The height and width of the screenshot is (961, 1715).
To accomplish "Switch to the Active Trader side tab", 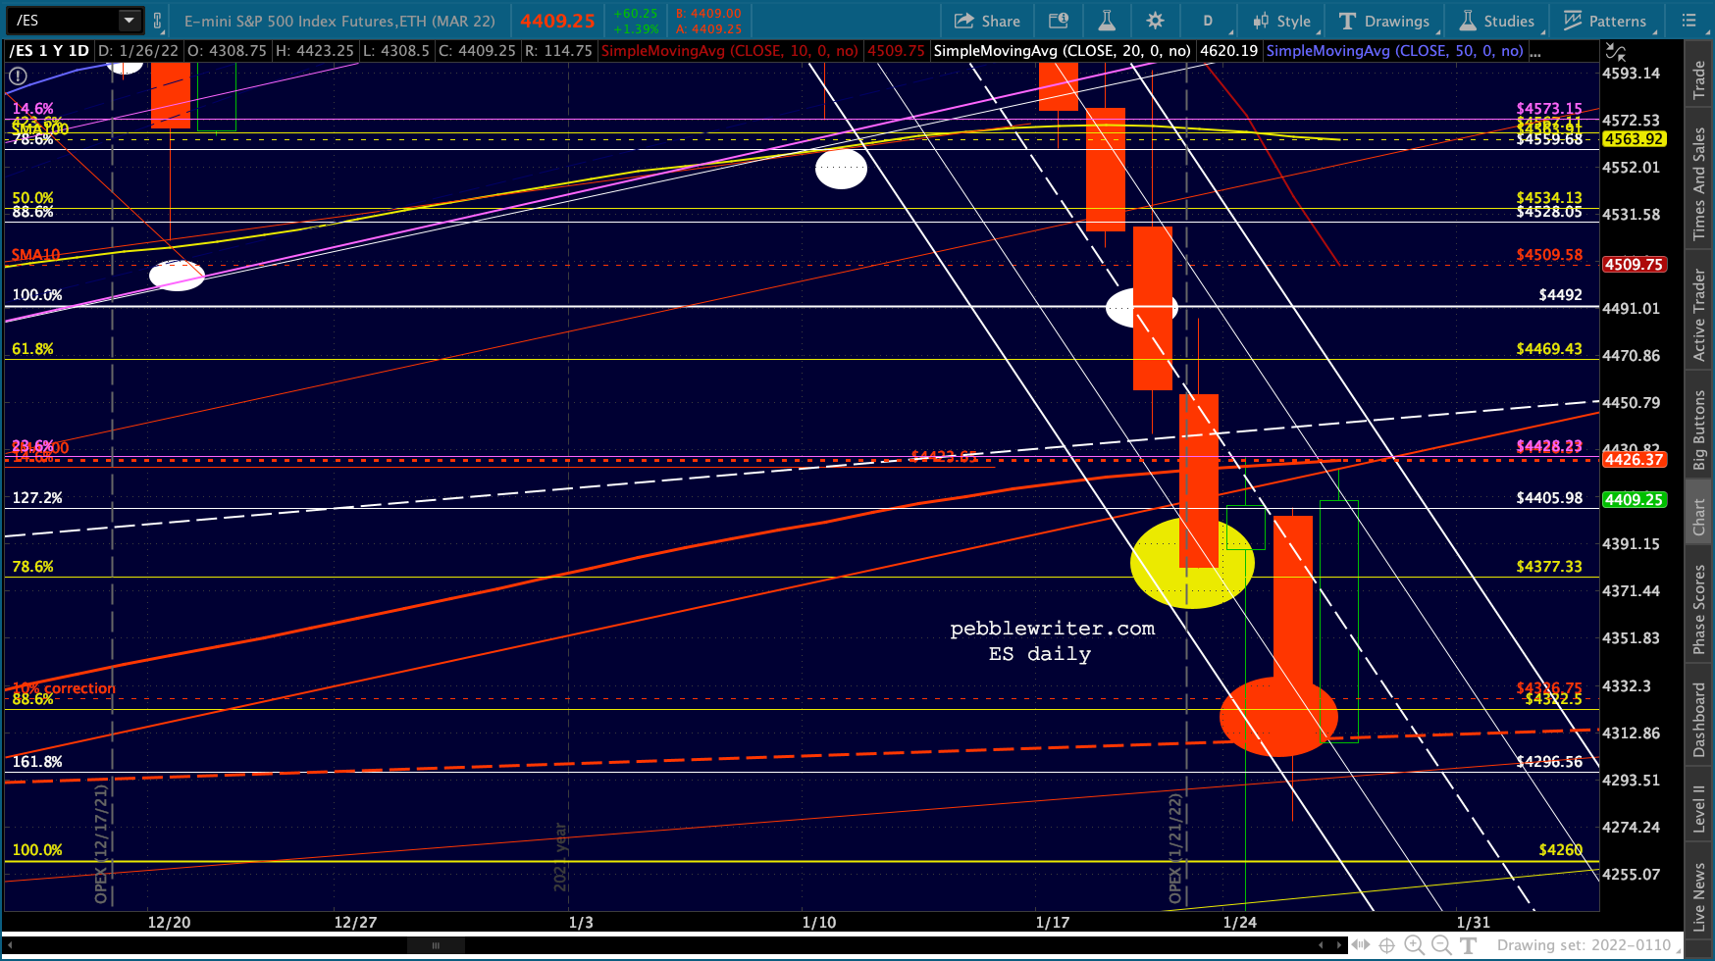I will tap(1699, 314).
